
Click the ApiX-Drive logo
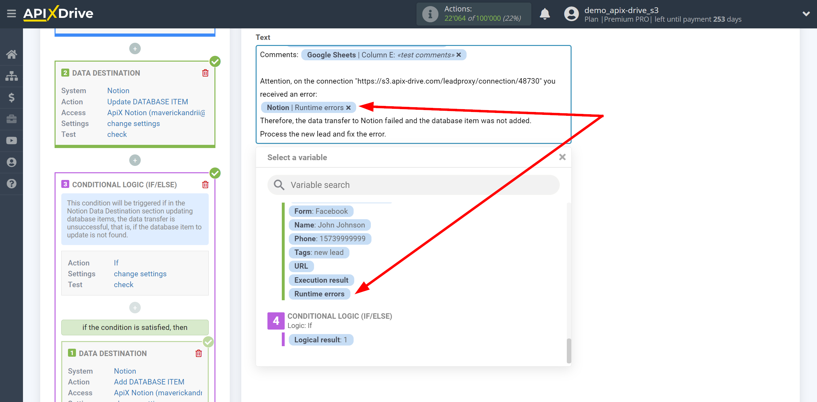(58, 13)
